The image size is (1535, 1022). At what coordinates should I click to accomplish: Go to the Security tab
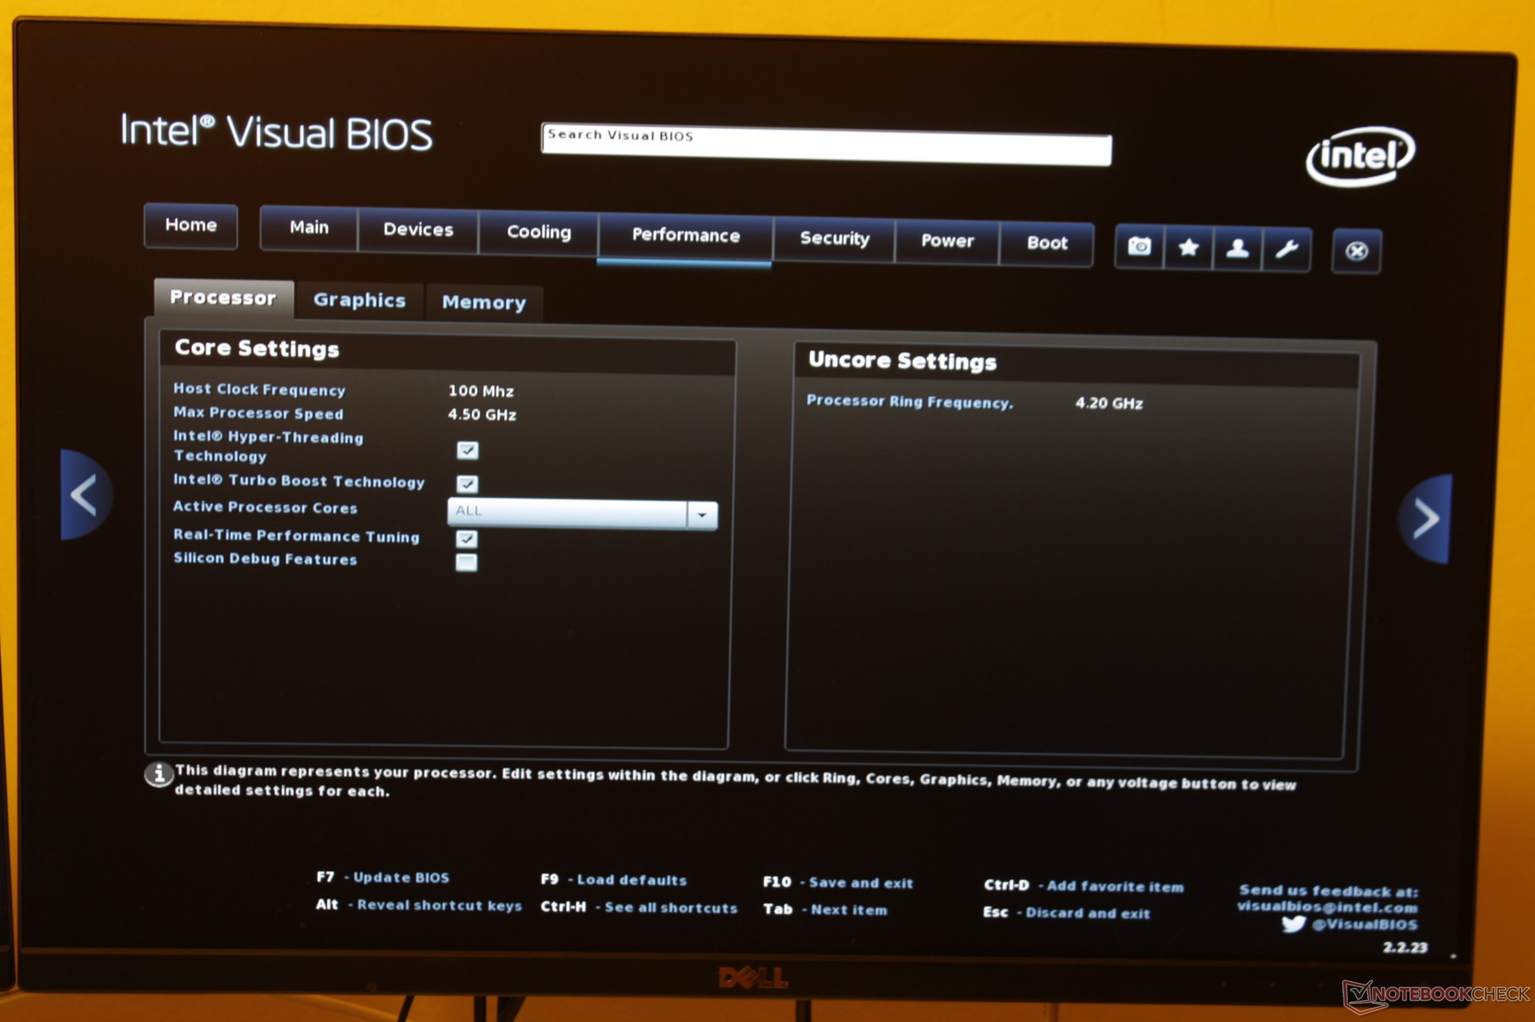pos(835,239)
